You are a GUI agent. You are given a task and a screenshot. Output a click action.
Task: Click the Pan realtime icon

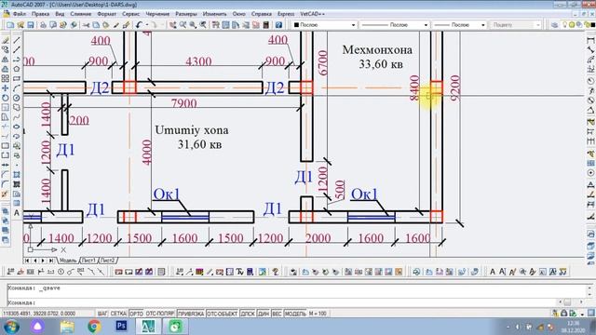coord(173,25)
